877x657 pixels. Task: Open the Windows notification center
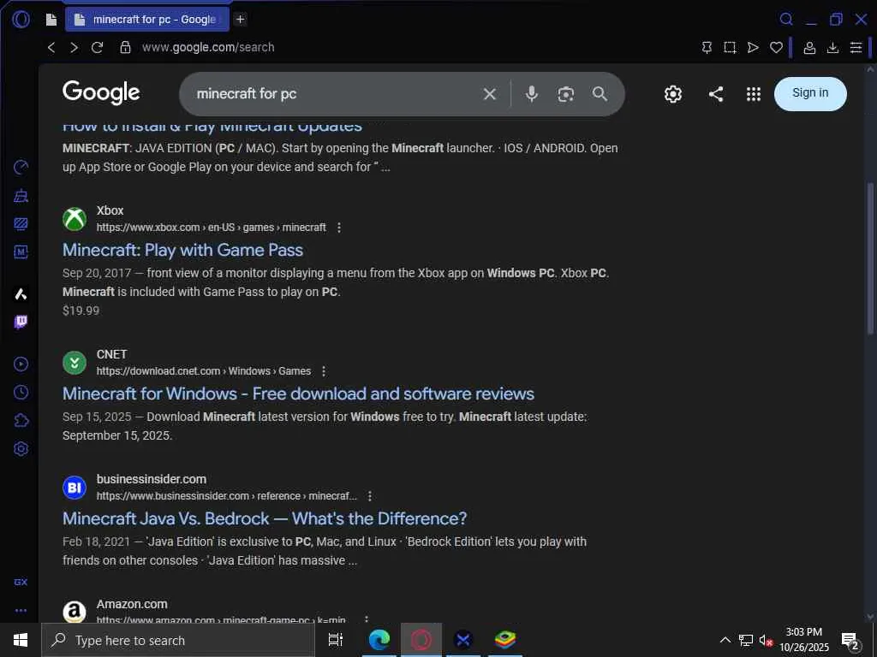[850, 642]
